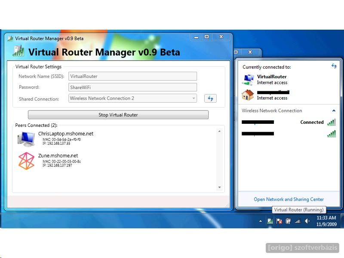Minimize the Virtual Router Manager window
Screen dimensions: 344x258
tap(196, 37)
